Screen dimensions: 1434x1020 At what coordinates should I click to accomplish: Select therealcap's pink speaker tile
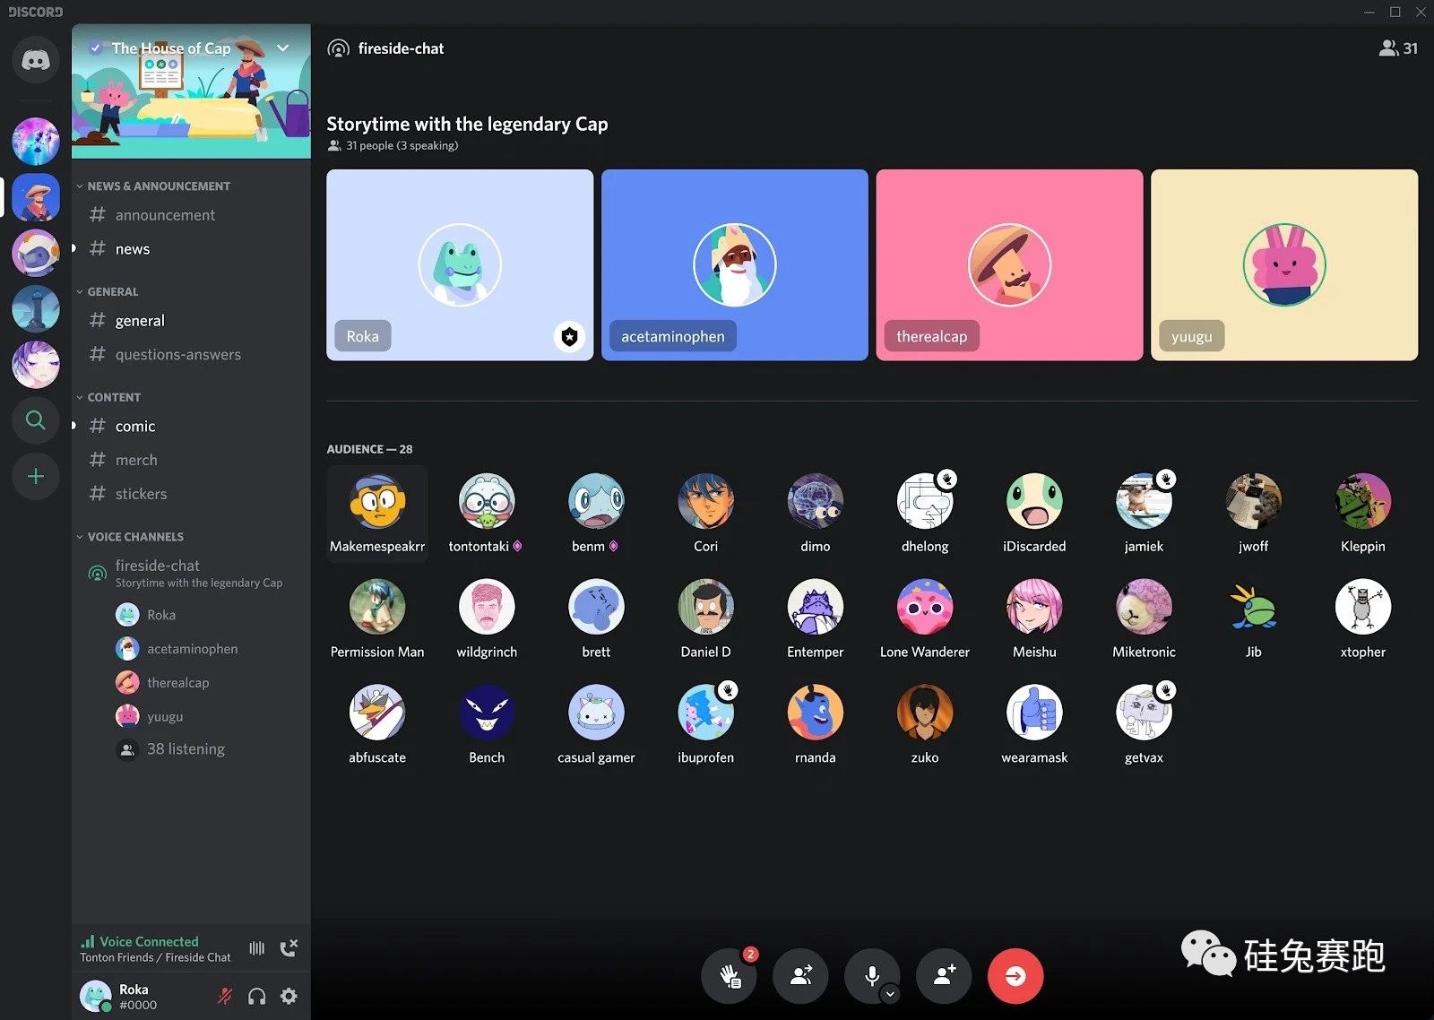1009,265
